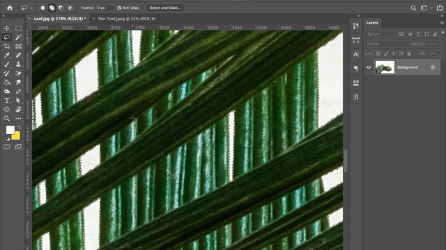The height and width of the screenshot is (250, 446).
Task: Hide the Background layer with eye icon
Action: click(x=369, y=67)
